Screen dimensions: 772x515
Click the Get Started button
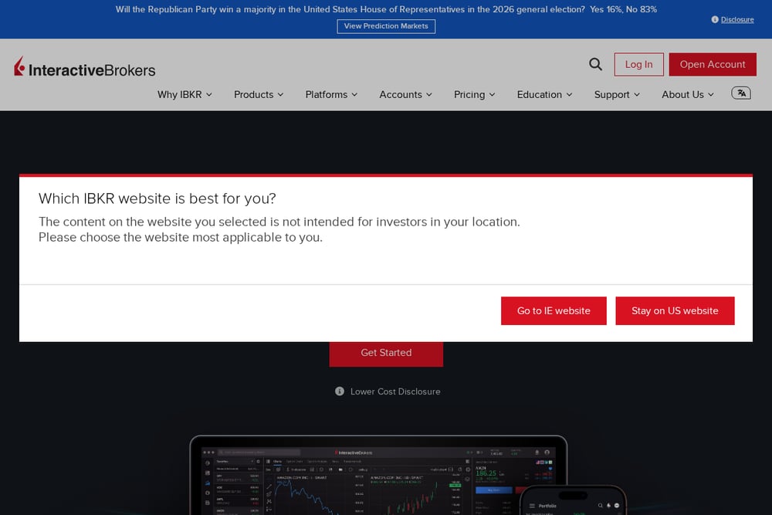pyautogui.click(x=386, y=353)
